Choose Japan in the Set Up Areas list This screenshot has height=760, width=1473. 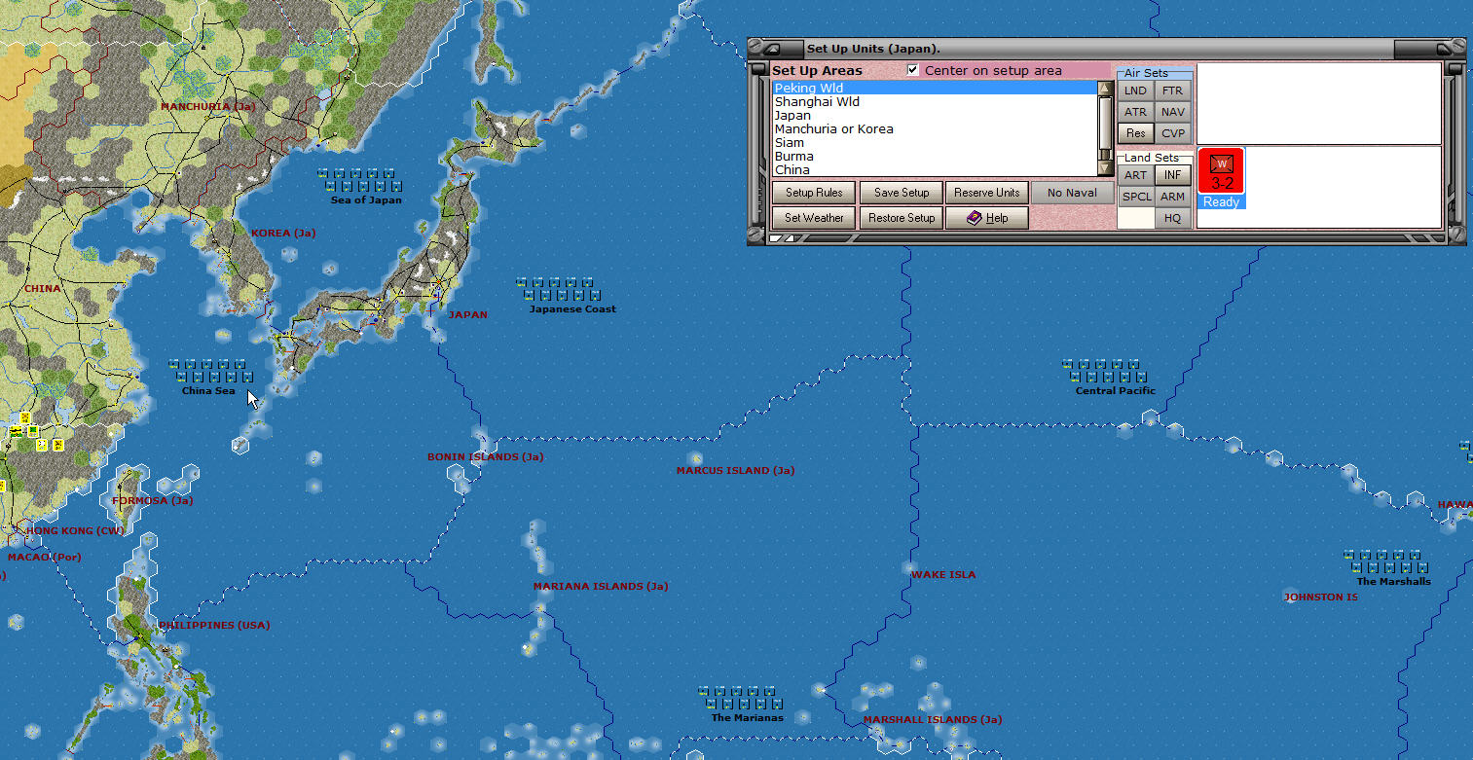coord(935,116)
